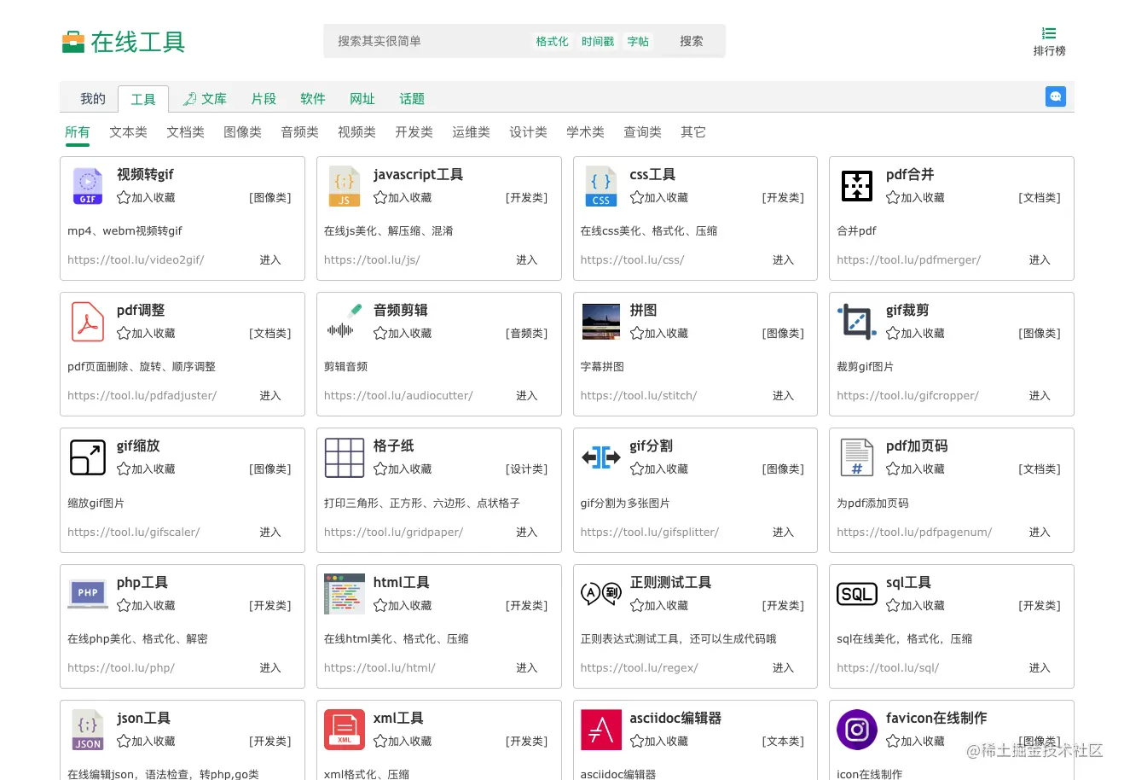Click the 搜索 button
Screen dimensions: 1124x780
pyautogui.click(x=692, y=41)
